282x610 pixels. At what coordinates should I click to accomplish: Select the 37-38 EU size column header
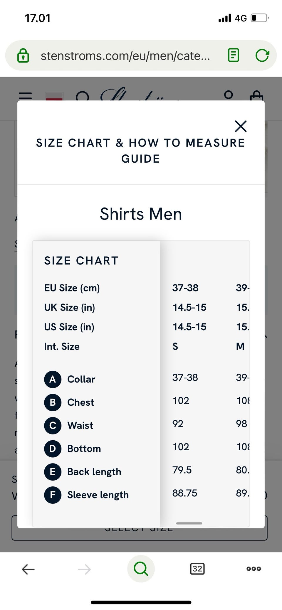185,288
